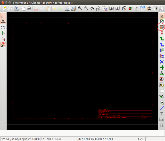Viewport: 165px width, 141px height.
Task: Click the X 11.700 Y -0.450 coordinates
Action: (59, 139)
